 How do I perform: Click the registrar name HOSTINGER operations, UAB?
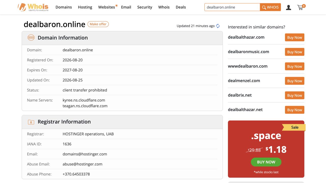click(88, 134)
